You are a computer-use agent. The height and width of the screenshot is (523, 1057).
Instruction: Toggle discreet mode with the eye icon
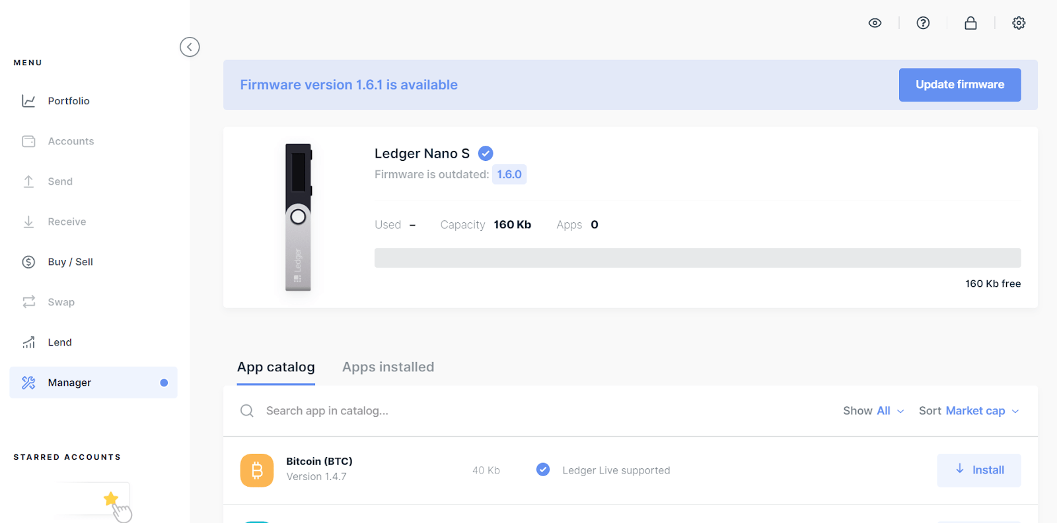(874, 22)
